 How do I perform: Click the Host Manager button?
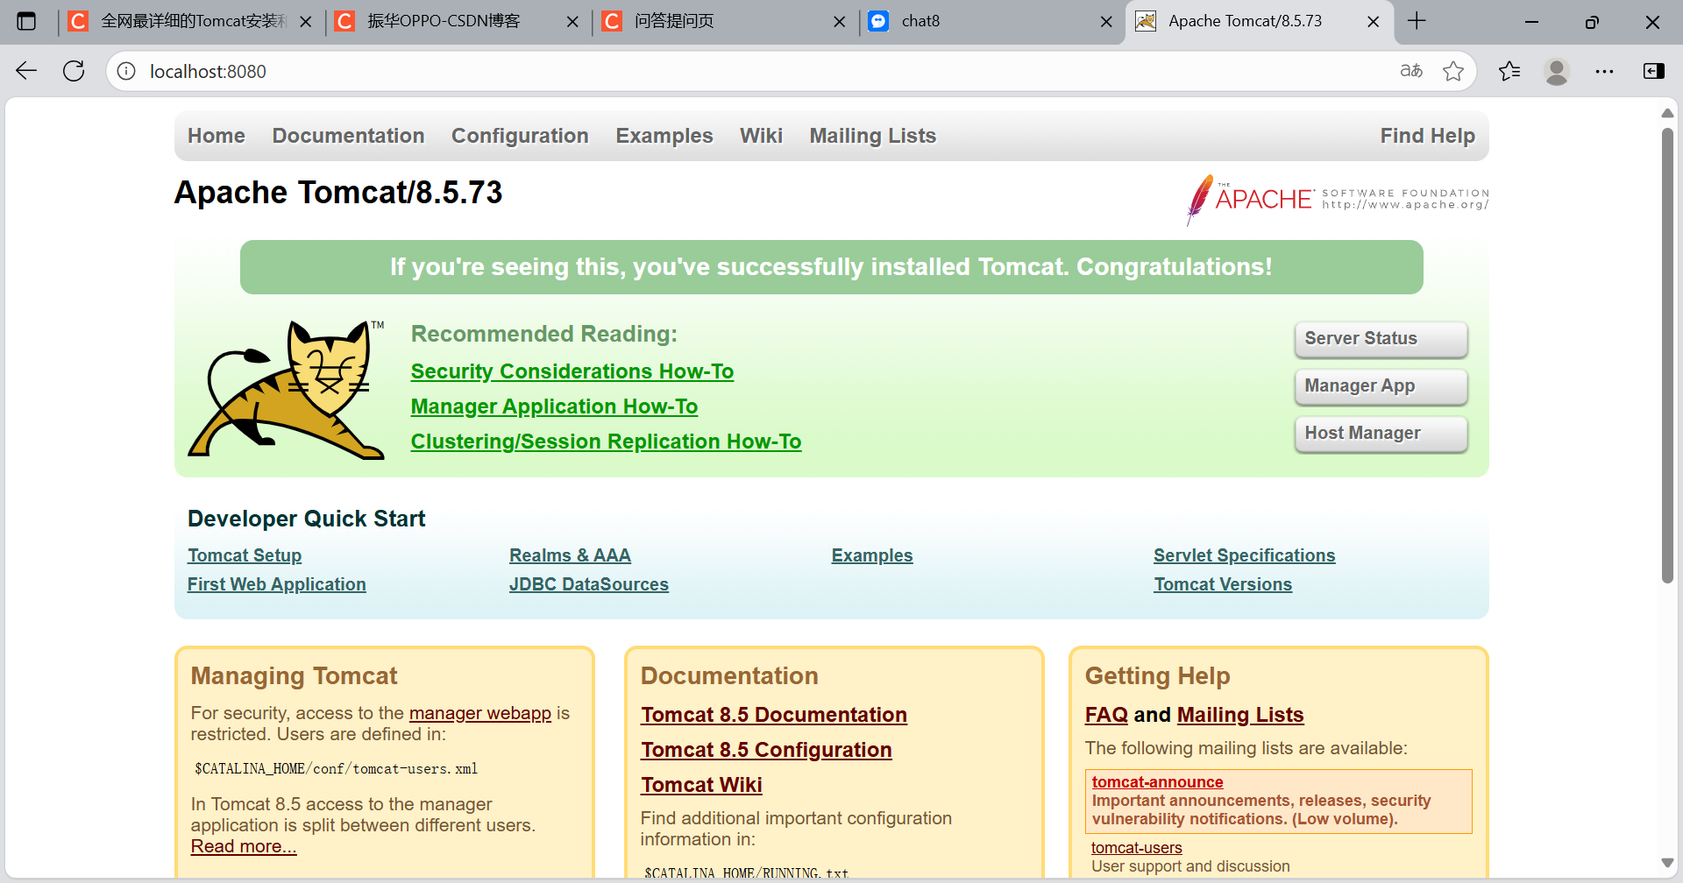coord(1381,434)
